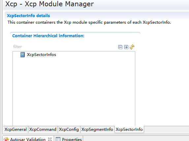Select XcpSectorInfos tree entry

(x=42, y=55)
